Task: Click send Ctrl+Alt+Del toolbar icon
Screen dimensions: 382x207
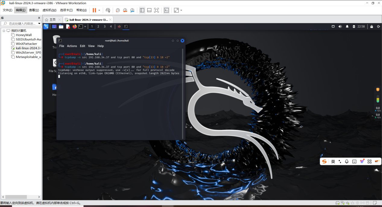Action: coord(108,10)
